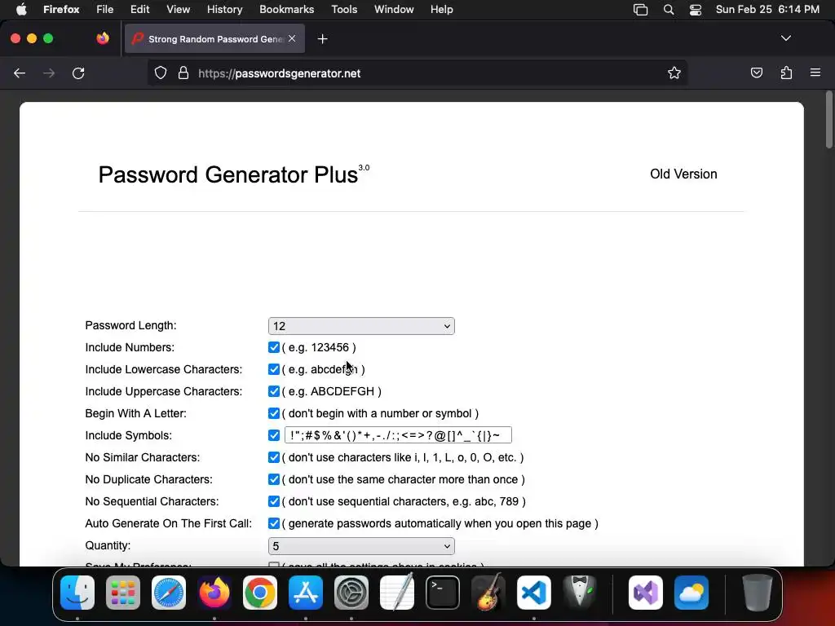The image size is (835, 626).
Task: Open the Firefox View pinned icon
Action: pyautogui.click(x=103, y=38)
